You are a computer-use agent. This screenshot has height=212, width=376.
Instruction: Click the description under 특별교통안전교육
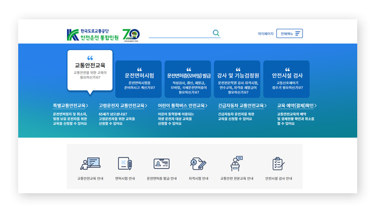click(x=70, y=119)
